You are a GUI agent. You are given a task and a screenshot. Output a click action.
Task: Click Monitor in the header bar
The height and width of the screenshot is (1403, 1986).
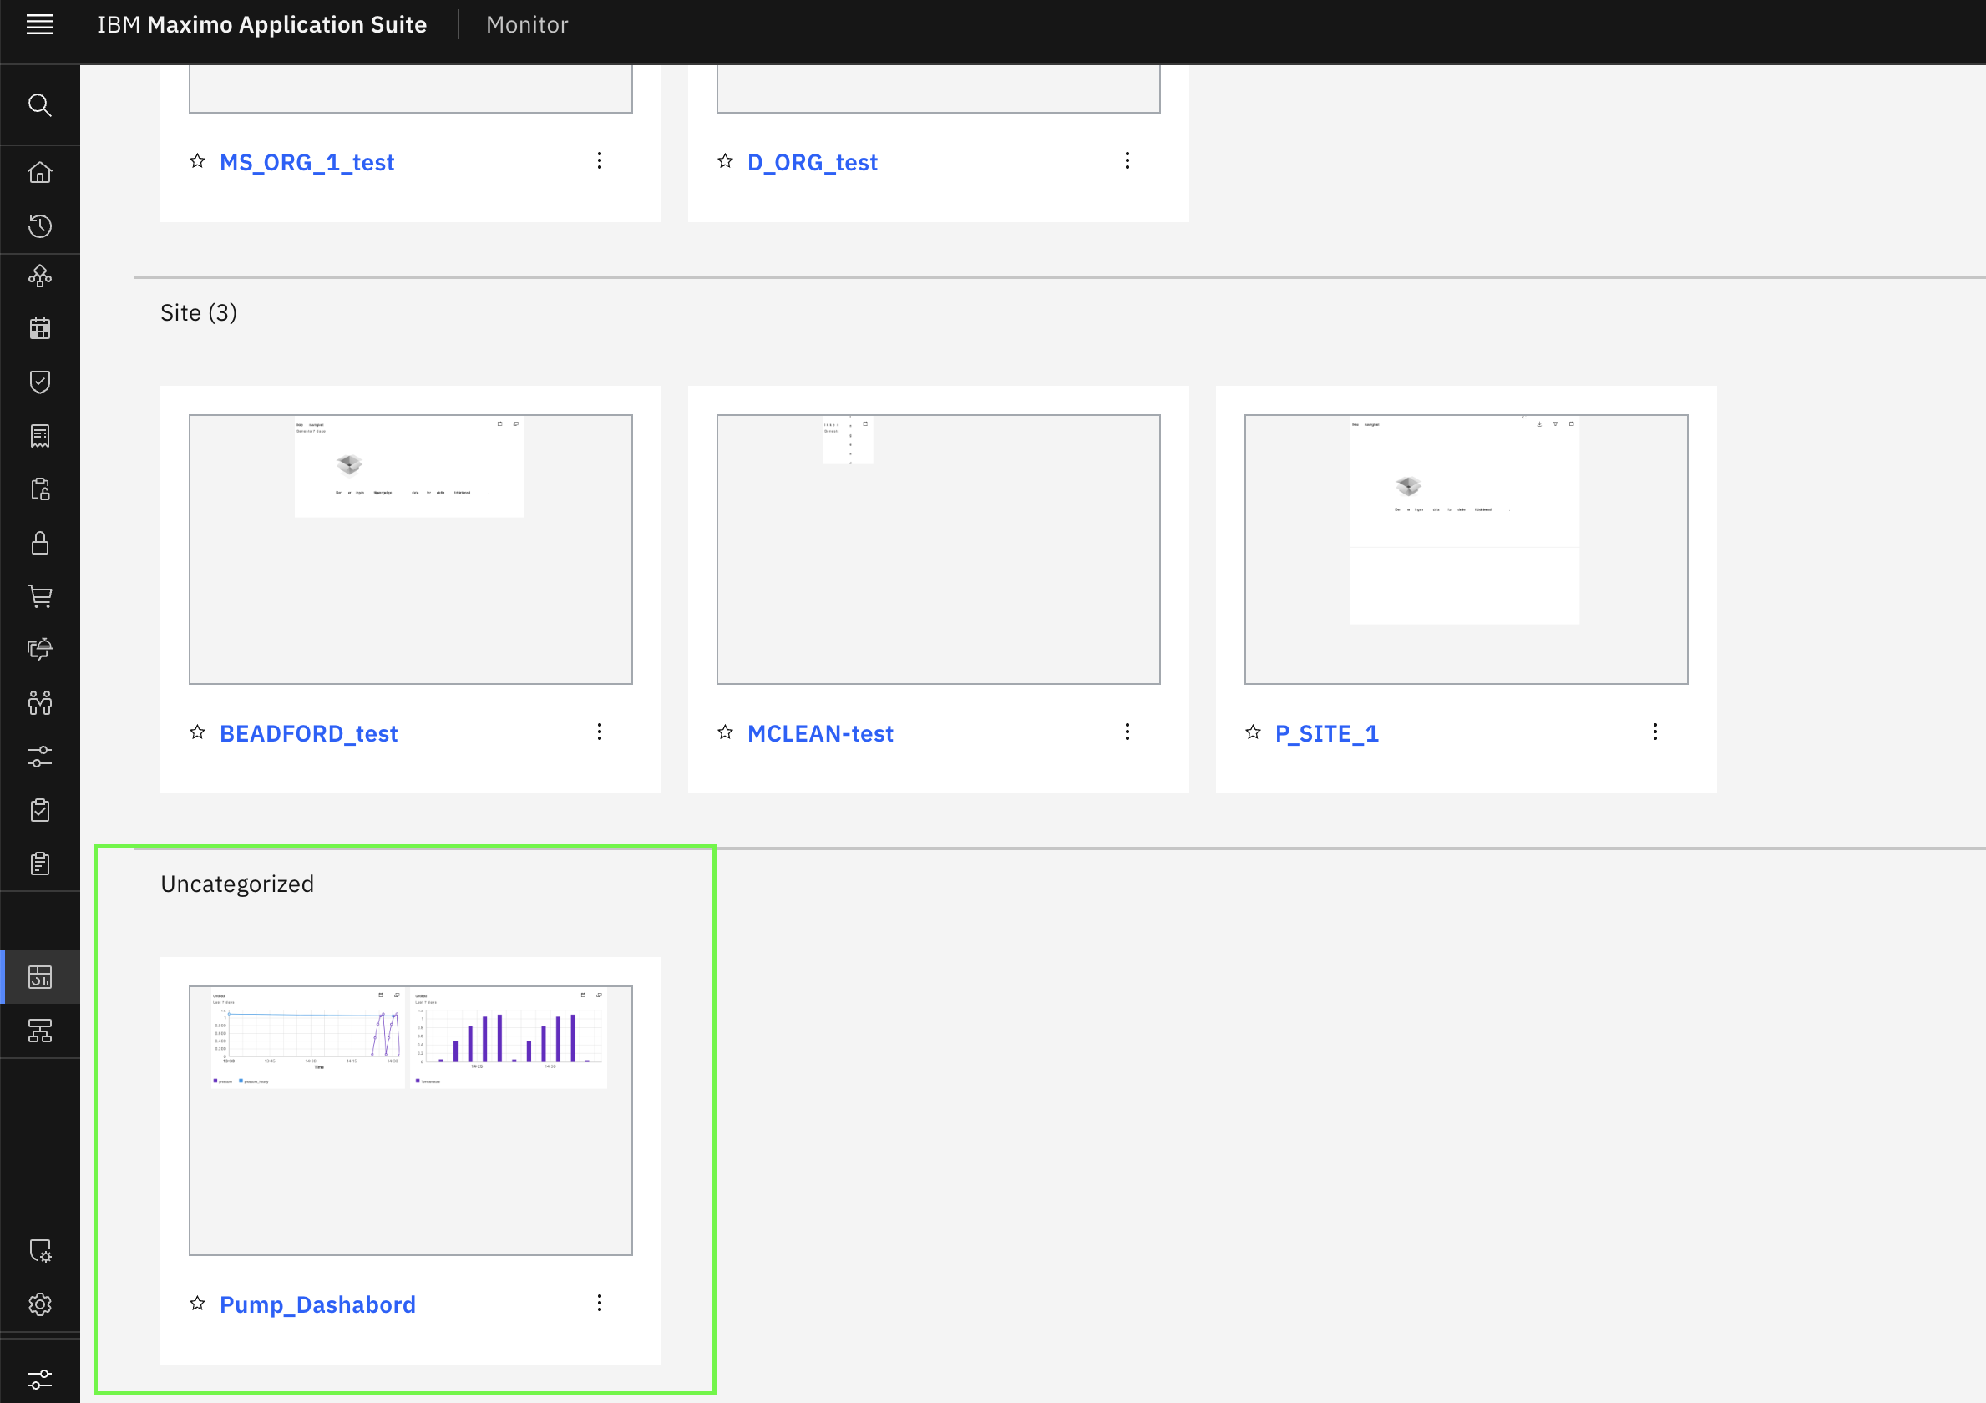point(527,24)
